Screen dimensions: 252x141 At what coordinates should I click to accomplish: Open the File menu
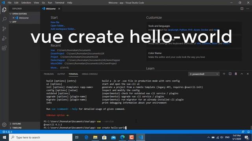9,3
